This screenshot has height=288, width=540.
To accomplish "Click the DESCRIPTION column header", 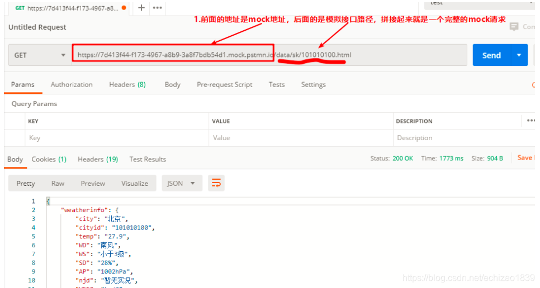I will tap(414, 121).
